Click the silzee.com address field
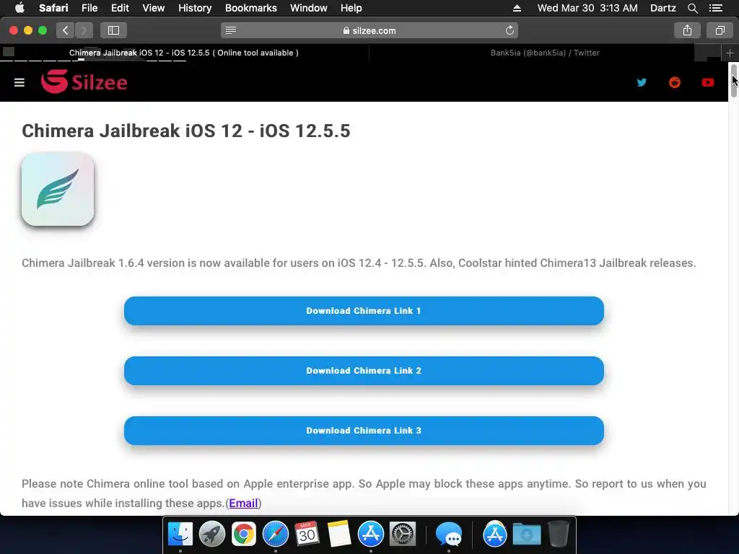739x554 pixels. coord(369,30)
